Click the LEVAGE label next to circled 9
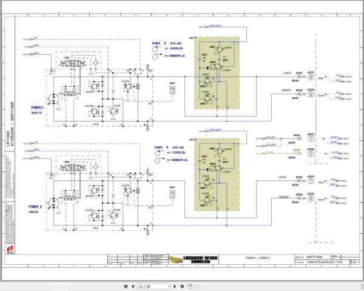This screenshot has height=291, width=364. click(287, 73)
